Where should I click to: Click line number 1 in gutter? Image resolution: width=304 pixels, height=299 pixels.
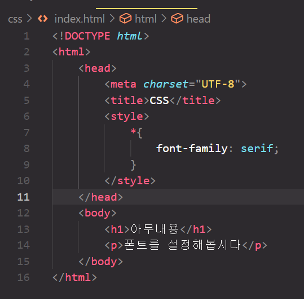(27, 36)
